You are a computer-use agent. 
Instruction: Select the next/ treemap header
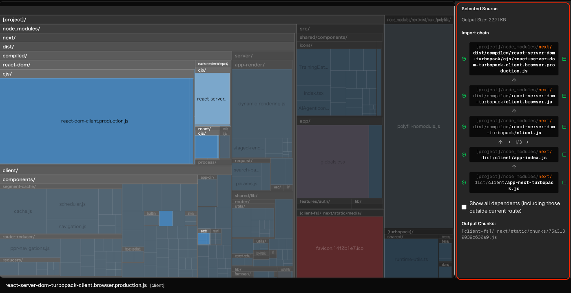click(x=147, y=37)
